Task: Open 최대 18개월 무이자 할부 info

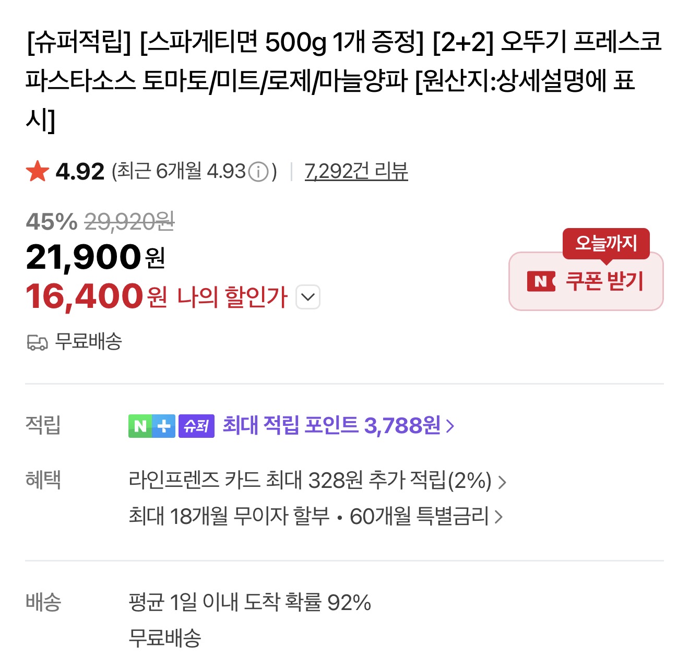Action: click(x=229, y=517)
